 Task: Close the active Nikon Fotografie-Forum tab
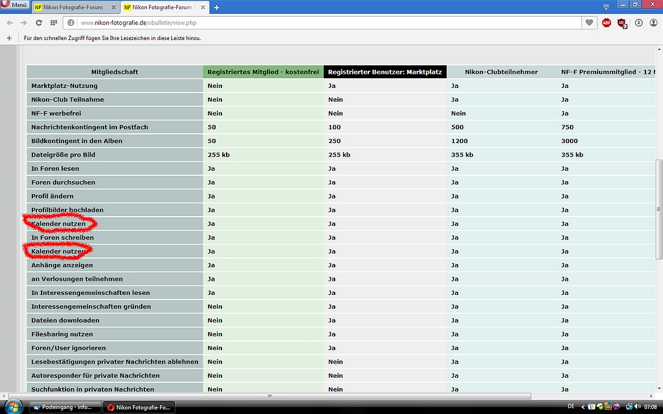coord(203,8)
